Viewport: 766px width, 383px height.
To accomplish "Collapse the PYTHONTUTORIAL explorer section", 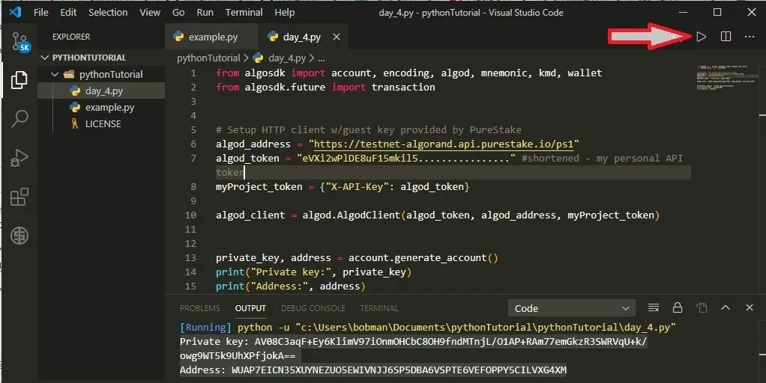I will [x=102, y=58].
